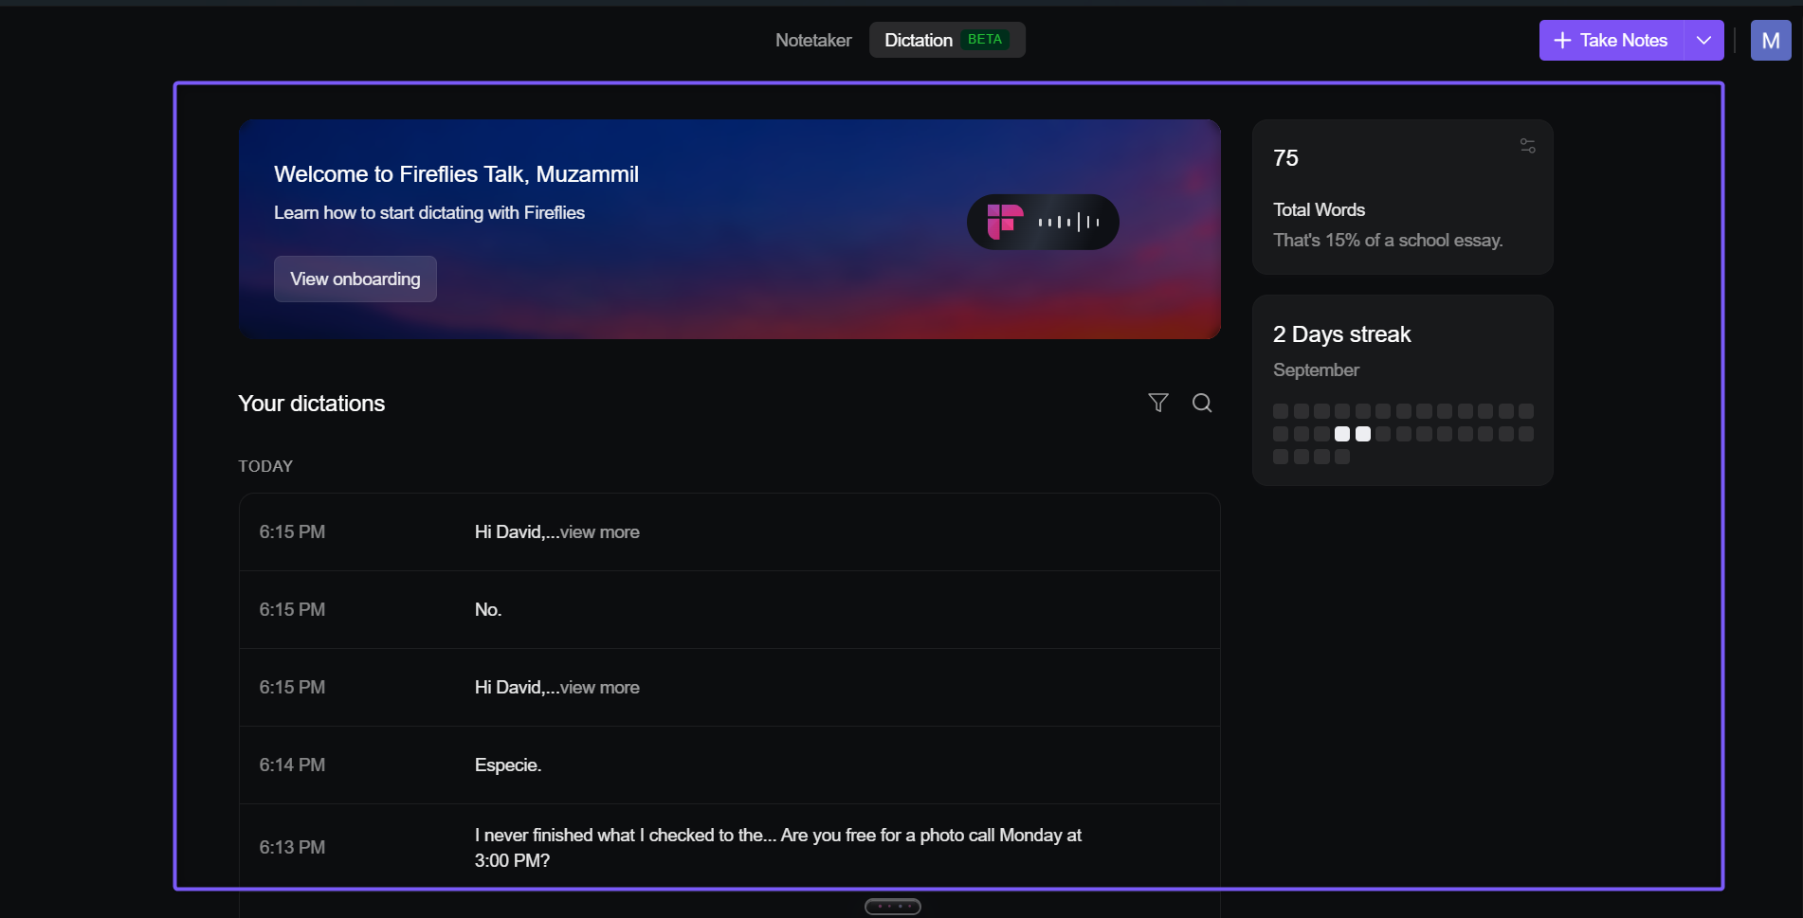Image resolution: width=1803 pixels, height=918 pixels.
Task: Open the M profile avatar
Action: click(1770, 41)
